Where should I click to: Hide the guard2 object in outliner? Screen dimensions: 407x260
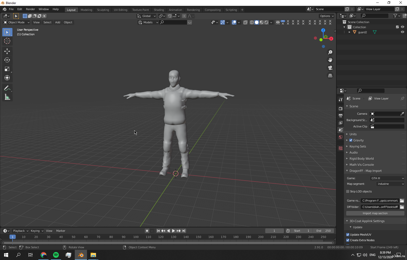[x=402, y=32]
